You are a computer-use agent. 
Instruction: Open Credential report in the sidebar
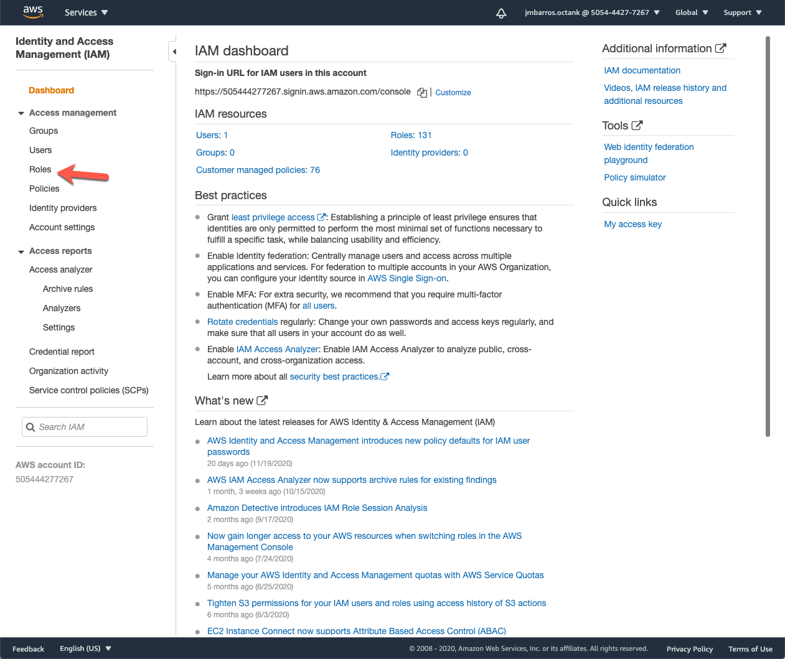[62, 352]
